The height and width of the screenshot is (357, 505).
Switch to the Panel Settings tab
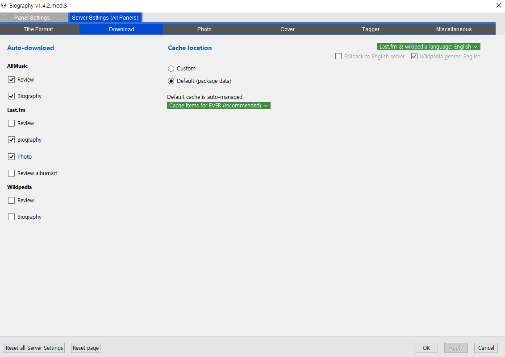[32, 18]
